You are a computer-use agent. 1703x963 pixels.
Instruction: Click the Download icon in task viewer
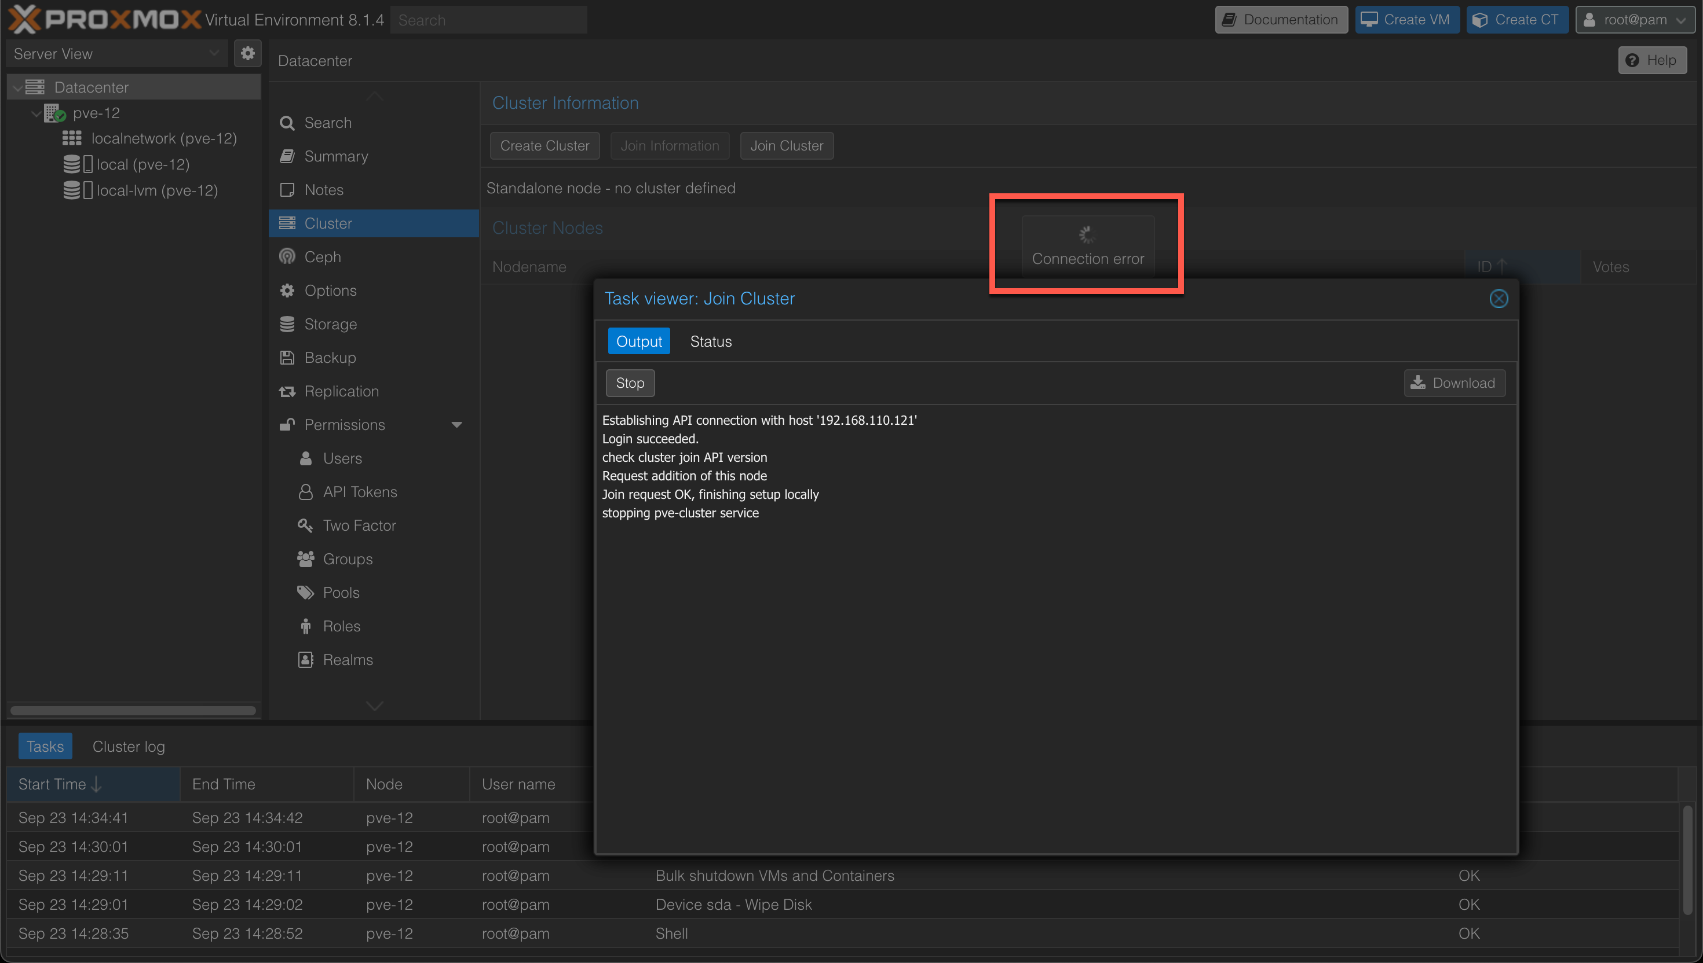click(x=1418, y=383)
